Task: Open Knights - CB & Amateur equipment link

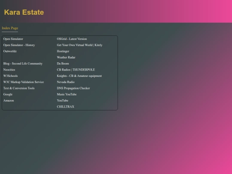Action: [x=79, y=76]
